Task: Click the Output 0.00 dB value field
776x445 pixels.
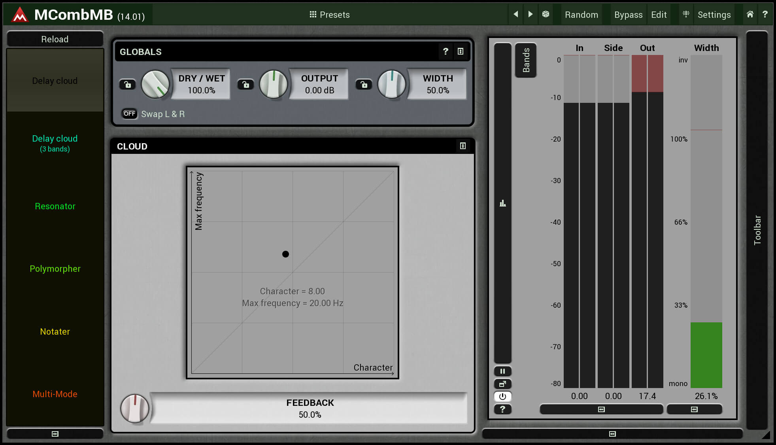Action: 319,84
